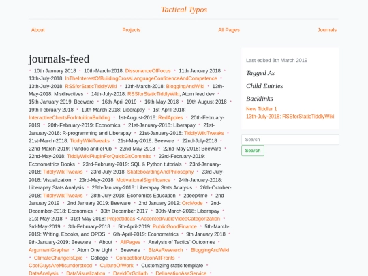Select the Customizing static template entry

172,266
